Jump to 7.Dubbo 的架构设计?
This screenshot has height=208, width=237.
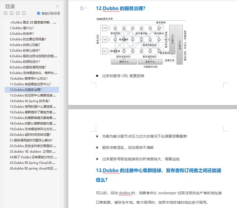click(25, 62)
